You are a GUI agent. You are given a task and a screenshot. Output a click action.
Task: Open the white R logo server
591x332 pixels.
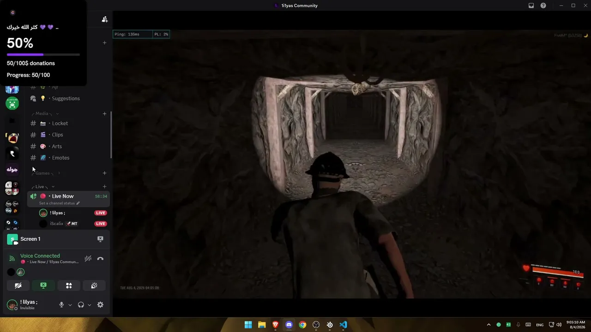12,154
